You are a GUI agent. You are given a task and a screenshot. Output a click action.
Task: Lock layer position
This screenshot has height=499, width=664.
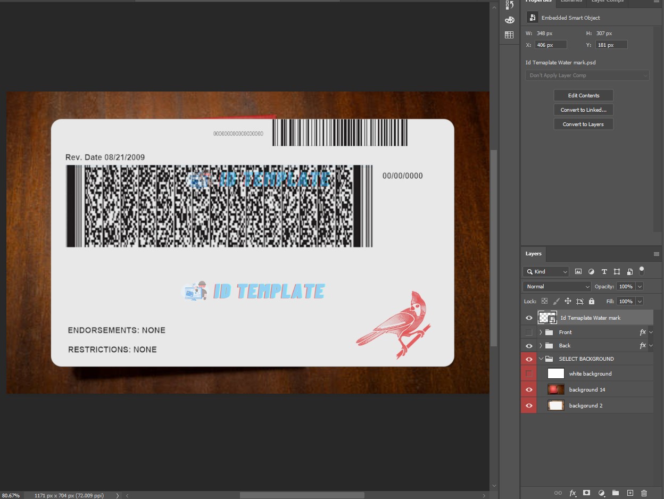(568, 301)
